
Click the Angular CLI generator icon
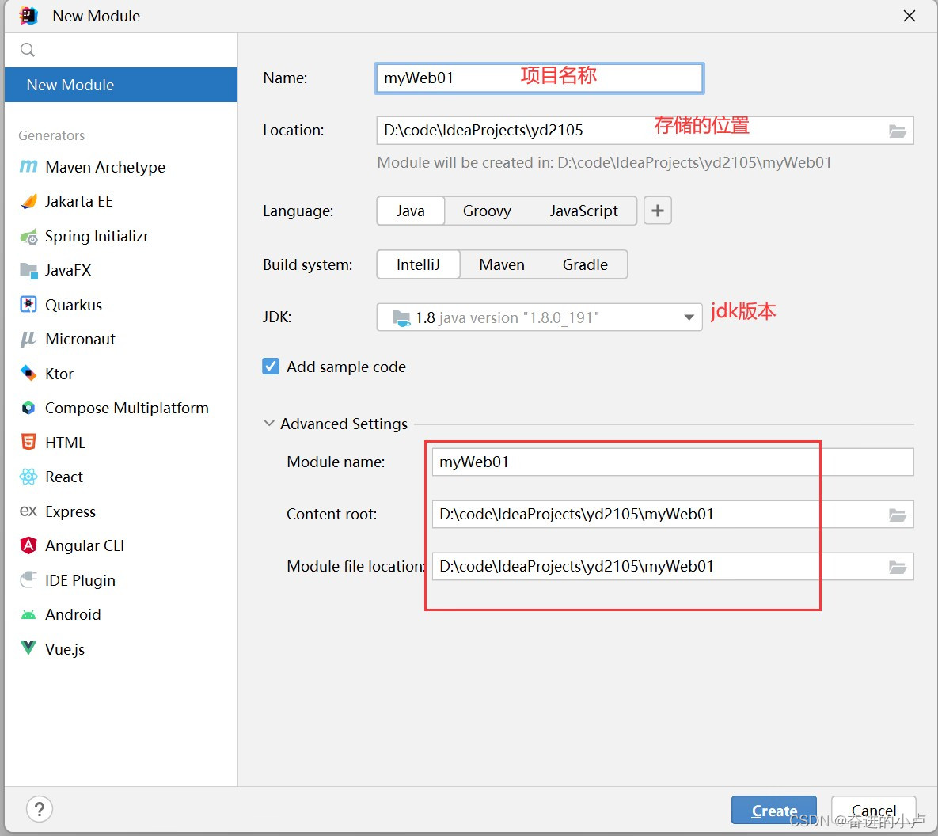[x=28, y=545]
